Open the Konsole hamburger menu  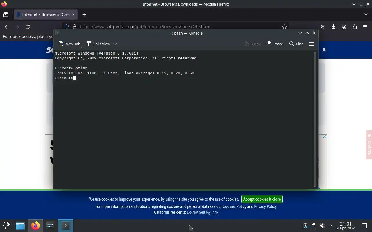312,44
